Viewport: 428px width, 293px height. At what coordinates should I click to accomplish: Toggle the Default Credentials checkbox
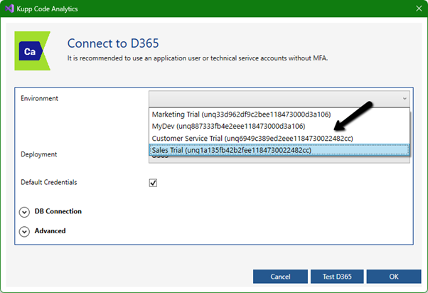153,183
